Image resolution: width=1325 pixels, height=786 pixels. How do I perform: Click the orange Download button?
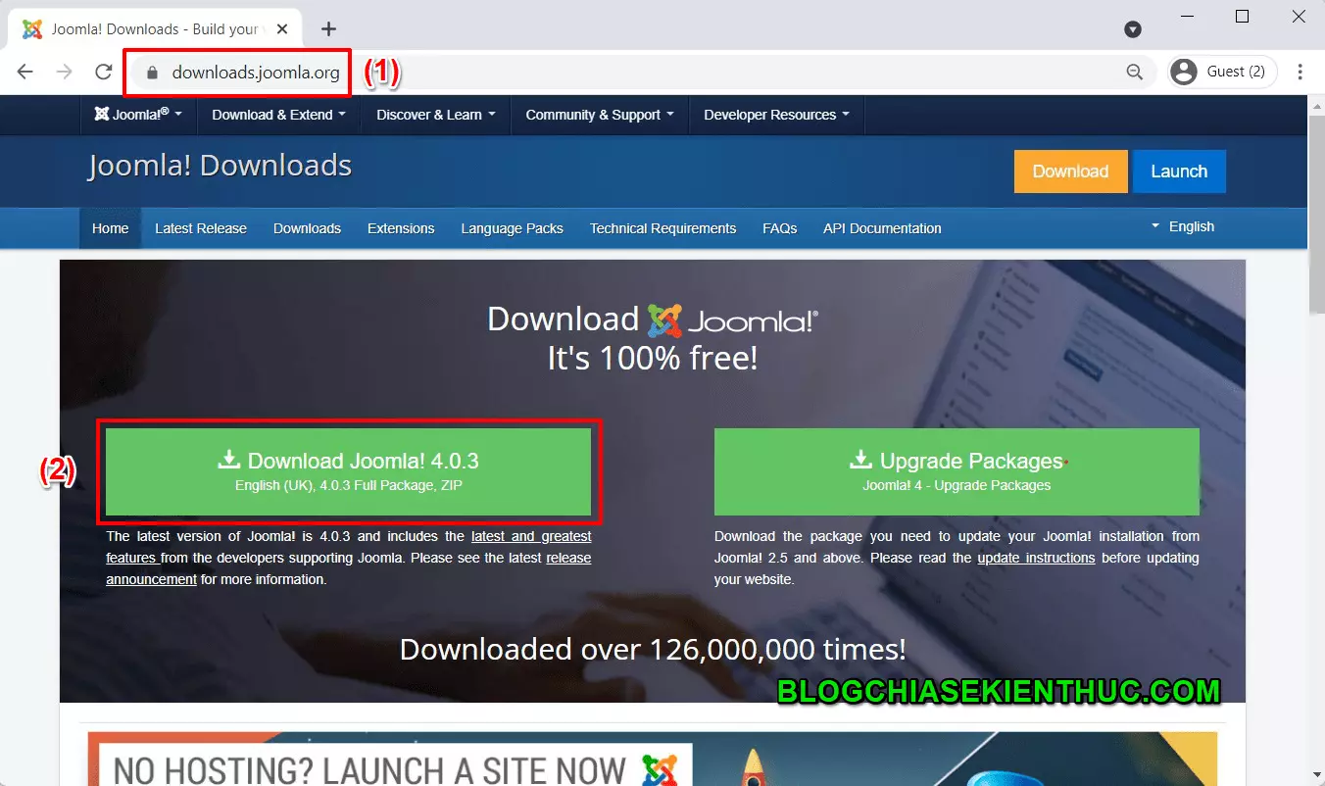(x=1070, y=172)
